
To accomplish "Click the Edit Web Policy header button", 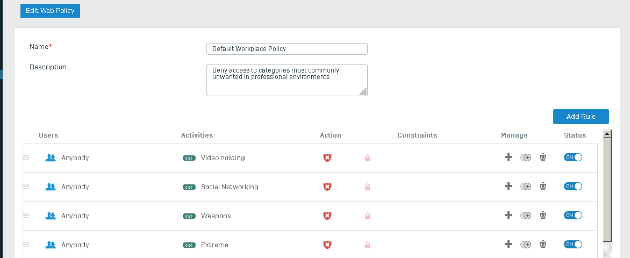I will tap(50, 10).
